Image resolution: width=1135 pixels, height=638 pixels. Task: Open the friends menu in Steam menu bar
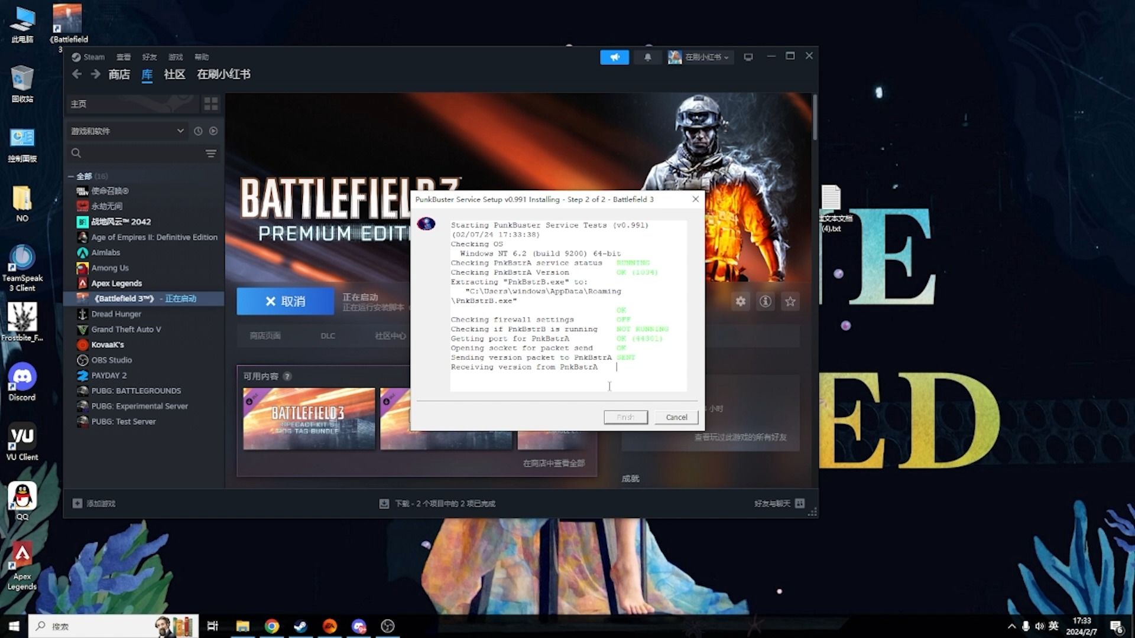tap(150, 57)
